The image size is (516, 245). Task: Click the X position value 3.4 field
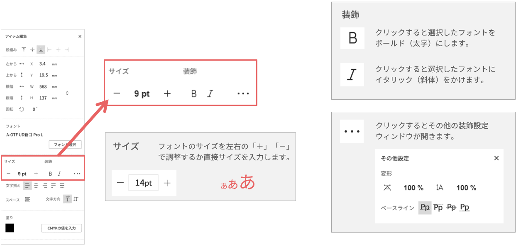pos(42,64)
